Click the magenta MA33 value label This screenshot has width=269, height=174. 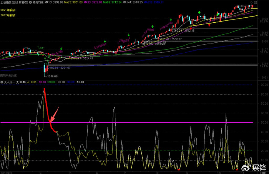(x=93, y=2)
